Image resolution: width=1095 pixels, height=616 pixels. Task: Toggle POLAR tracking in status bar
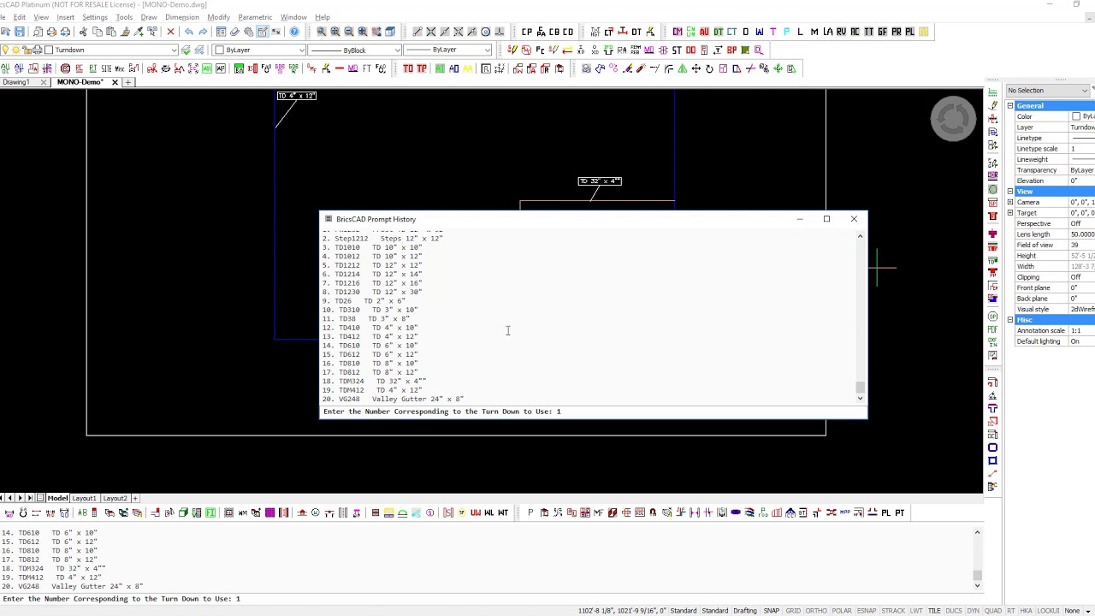[841, 611]
